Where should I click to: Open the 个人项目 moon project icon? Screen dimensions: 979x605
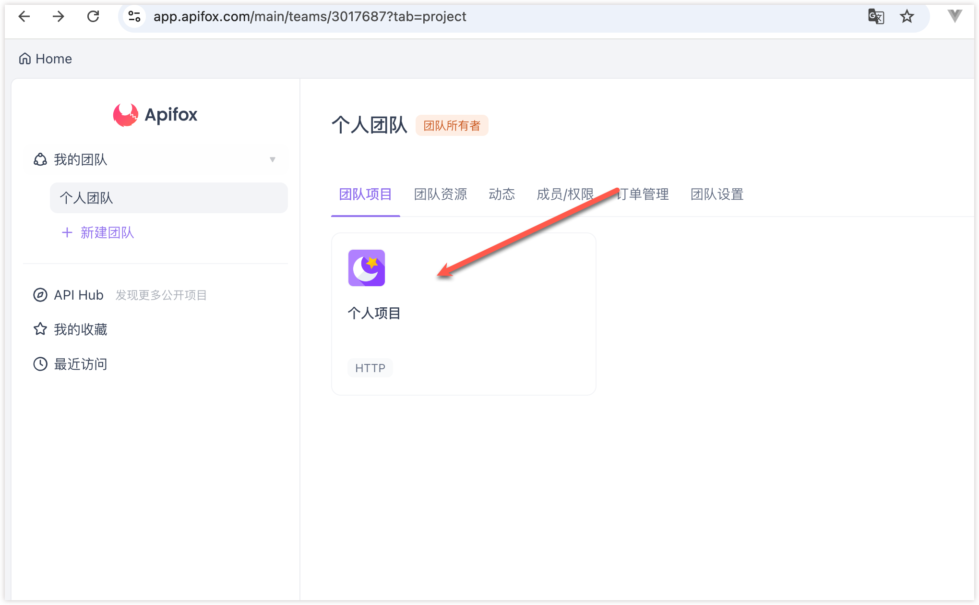point(367,268)
